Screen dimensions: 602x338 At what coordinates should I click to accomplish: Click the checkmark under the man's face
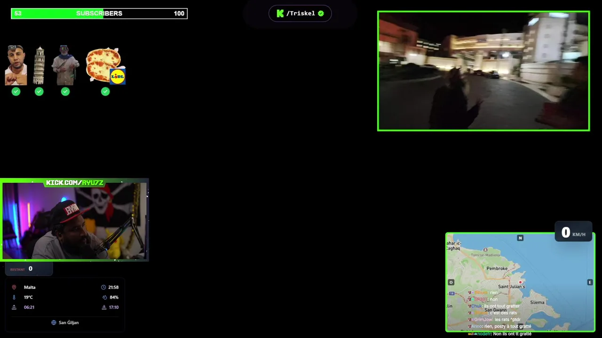(16, 92)
